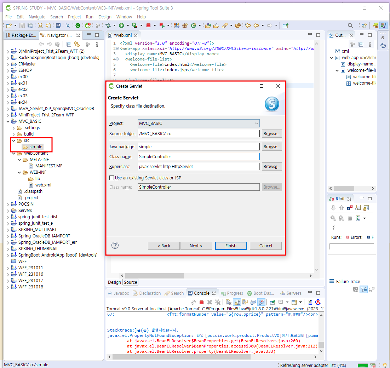390x368 pixels.
Task: Open the Project combo box MVC_BASIC
Action: [x=199, y=123]
